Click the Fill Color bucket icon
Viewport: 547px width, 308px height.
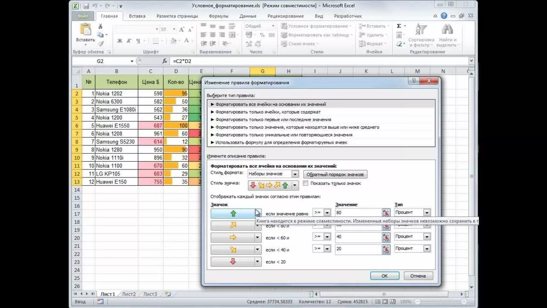[173, 41]
